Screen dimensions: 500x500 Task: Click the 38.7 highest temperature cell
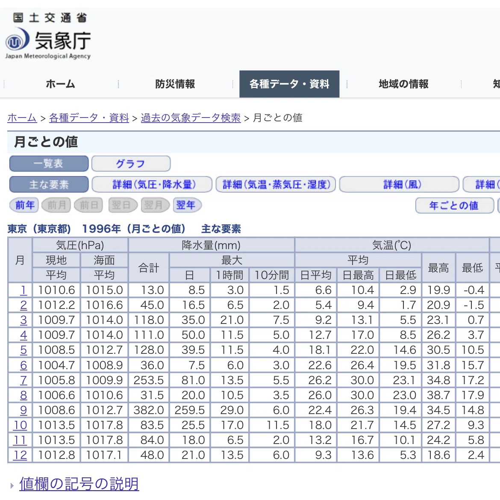[x=438, y=395]
